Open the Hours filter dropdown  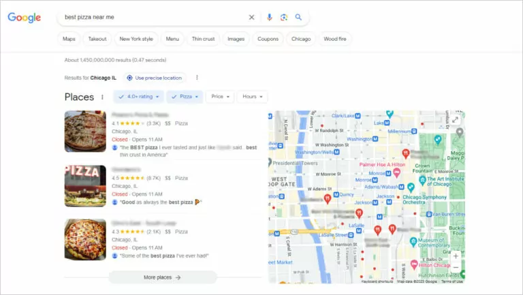click(252, 97)
